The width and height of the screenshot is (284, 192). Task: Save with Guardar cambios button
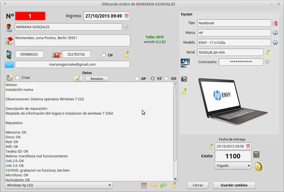[x=234, y=185]
